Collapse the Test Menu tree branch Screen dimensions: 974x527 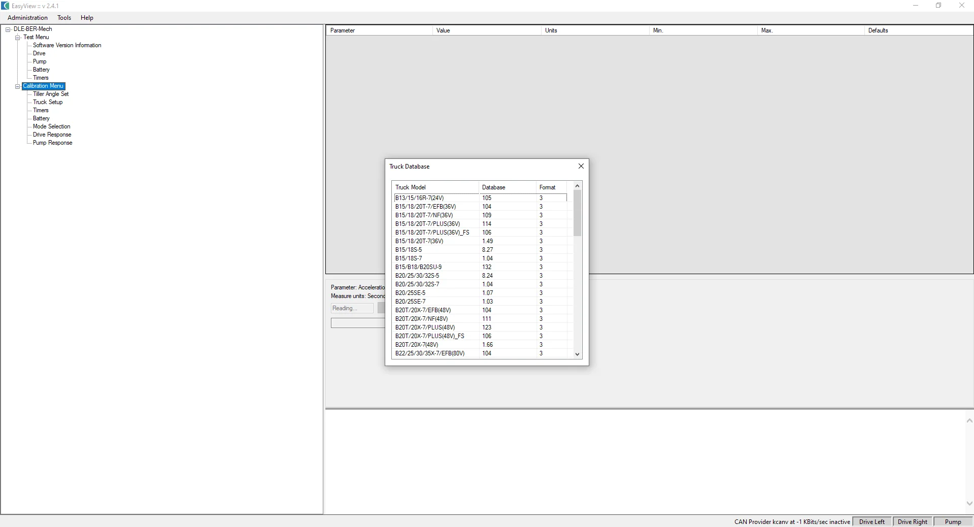pos(18,38)
